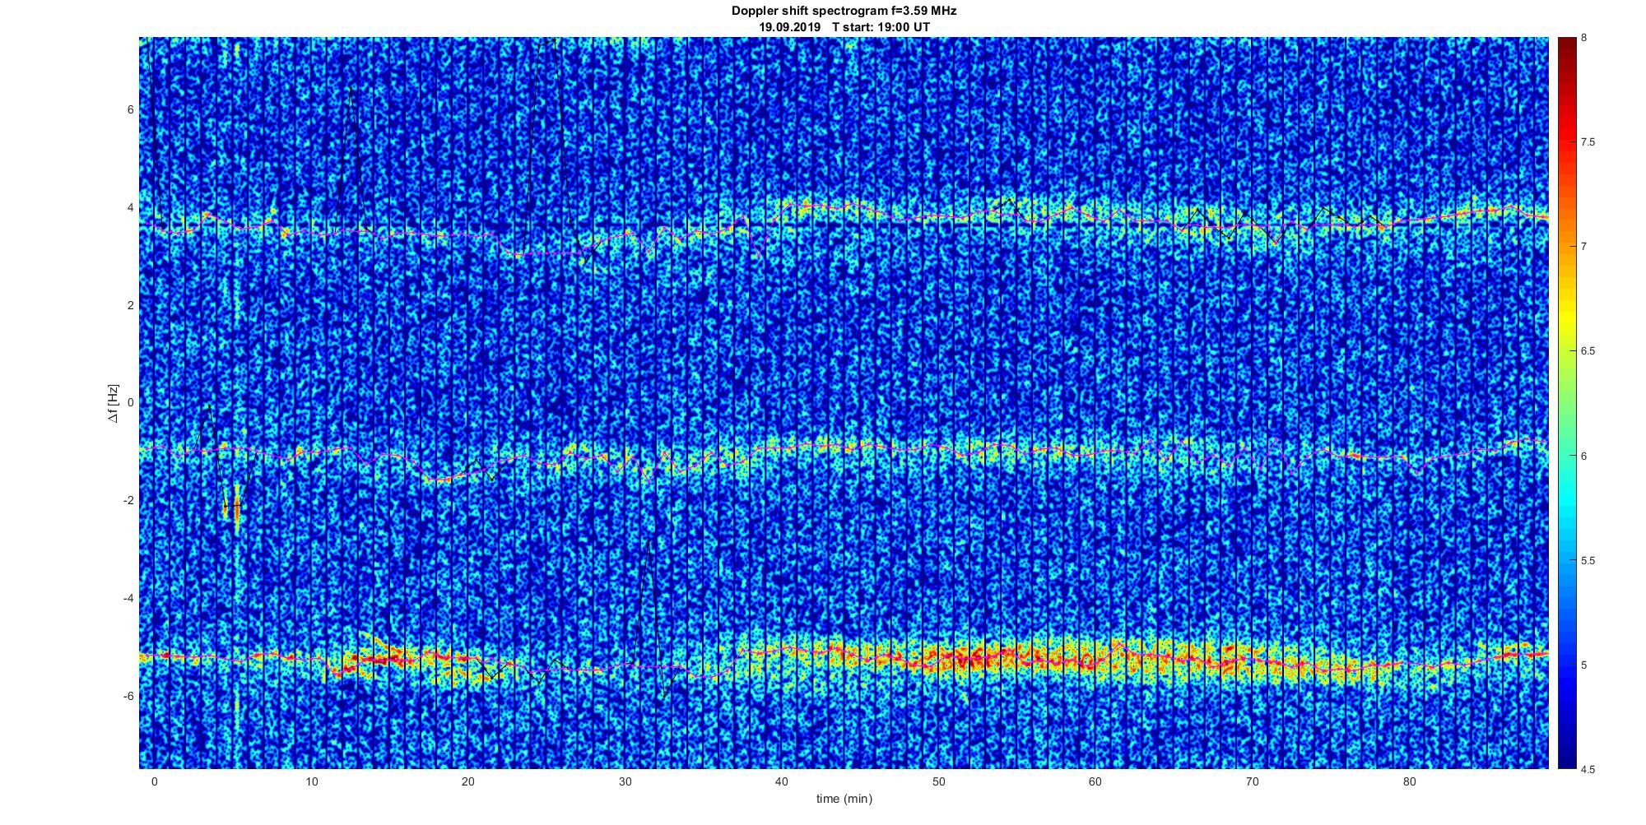The image size is (1646, 825).
Task: Click the black spike peak near 25 min at top
Action: [548, 41]
